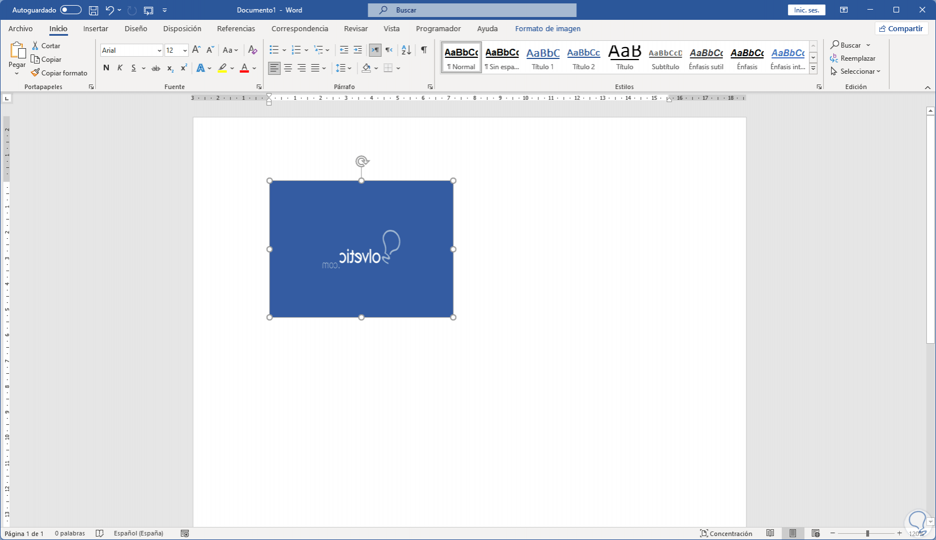Switch to Web Layout view icon
Image resolution: width=936 pixels, height=540 pixels.
click(x=816, y=533)
